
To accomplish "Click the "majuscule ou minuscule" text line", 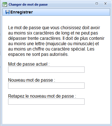I will tap(53, 44).
